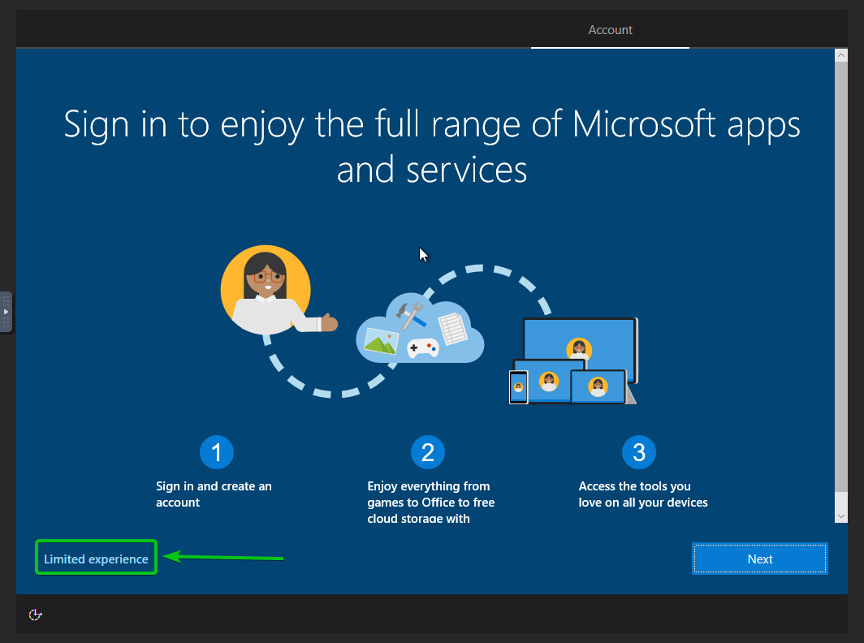Choose the Limited experience link
This screenshot has height=643, width=864.
96,559
